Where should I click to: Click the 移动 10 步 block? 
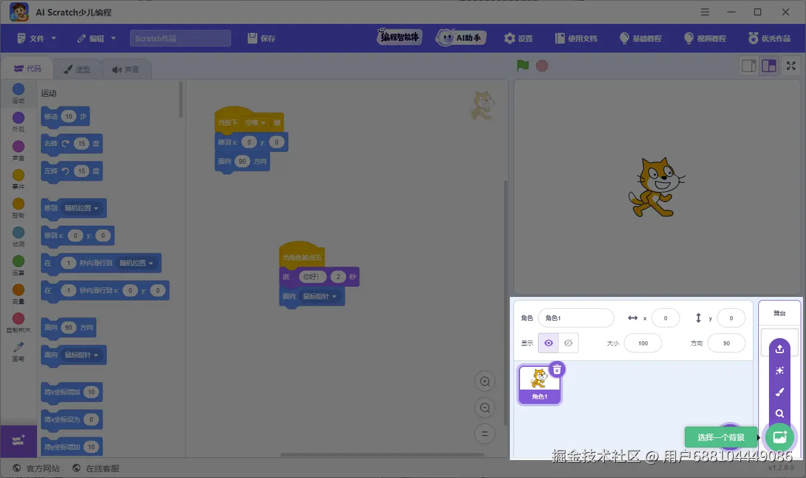[x=65, y=117]
